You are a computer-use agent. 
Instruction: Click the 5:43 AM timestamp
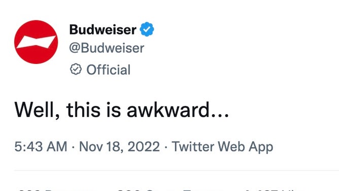(x=41, y=146)
